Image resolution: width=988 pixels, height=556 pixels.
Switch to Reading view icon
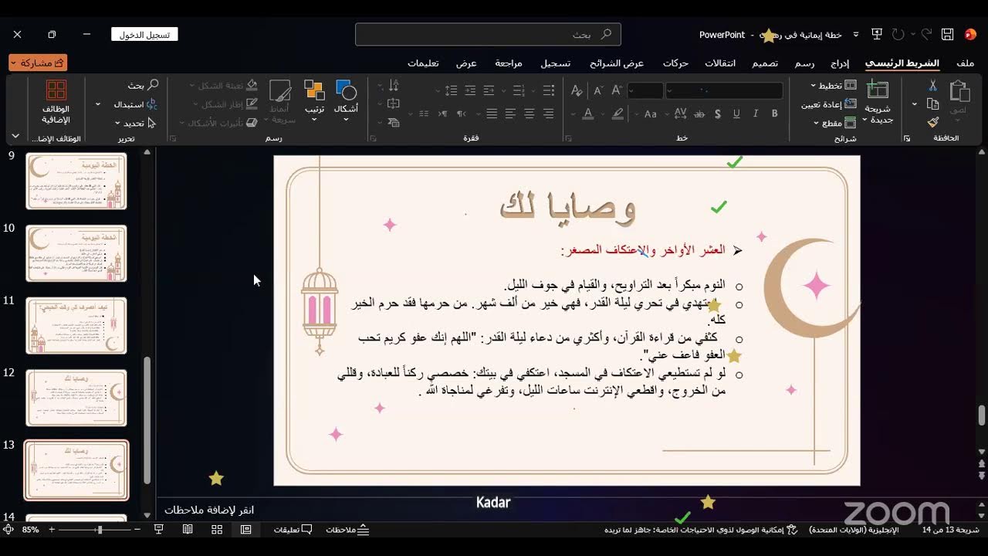pyautogui.click(x=188, y=530)
